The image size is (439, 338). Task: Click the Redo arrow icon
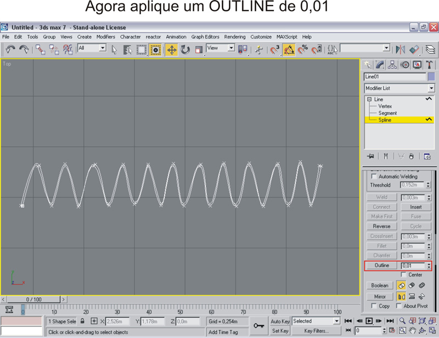point(24,49)
